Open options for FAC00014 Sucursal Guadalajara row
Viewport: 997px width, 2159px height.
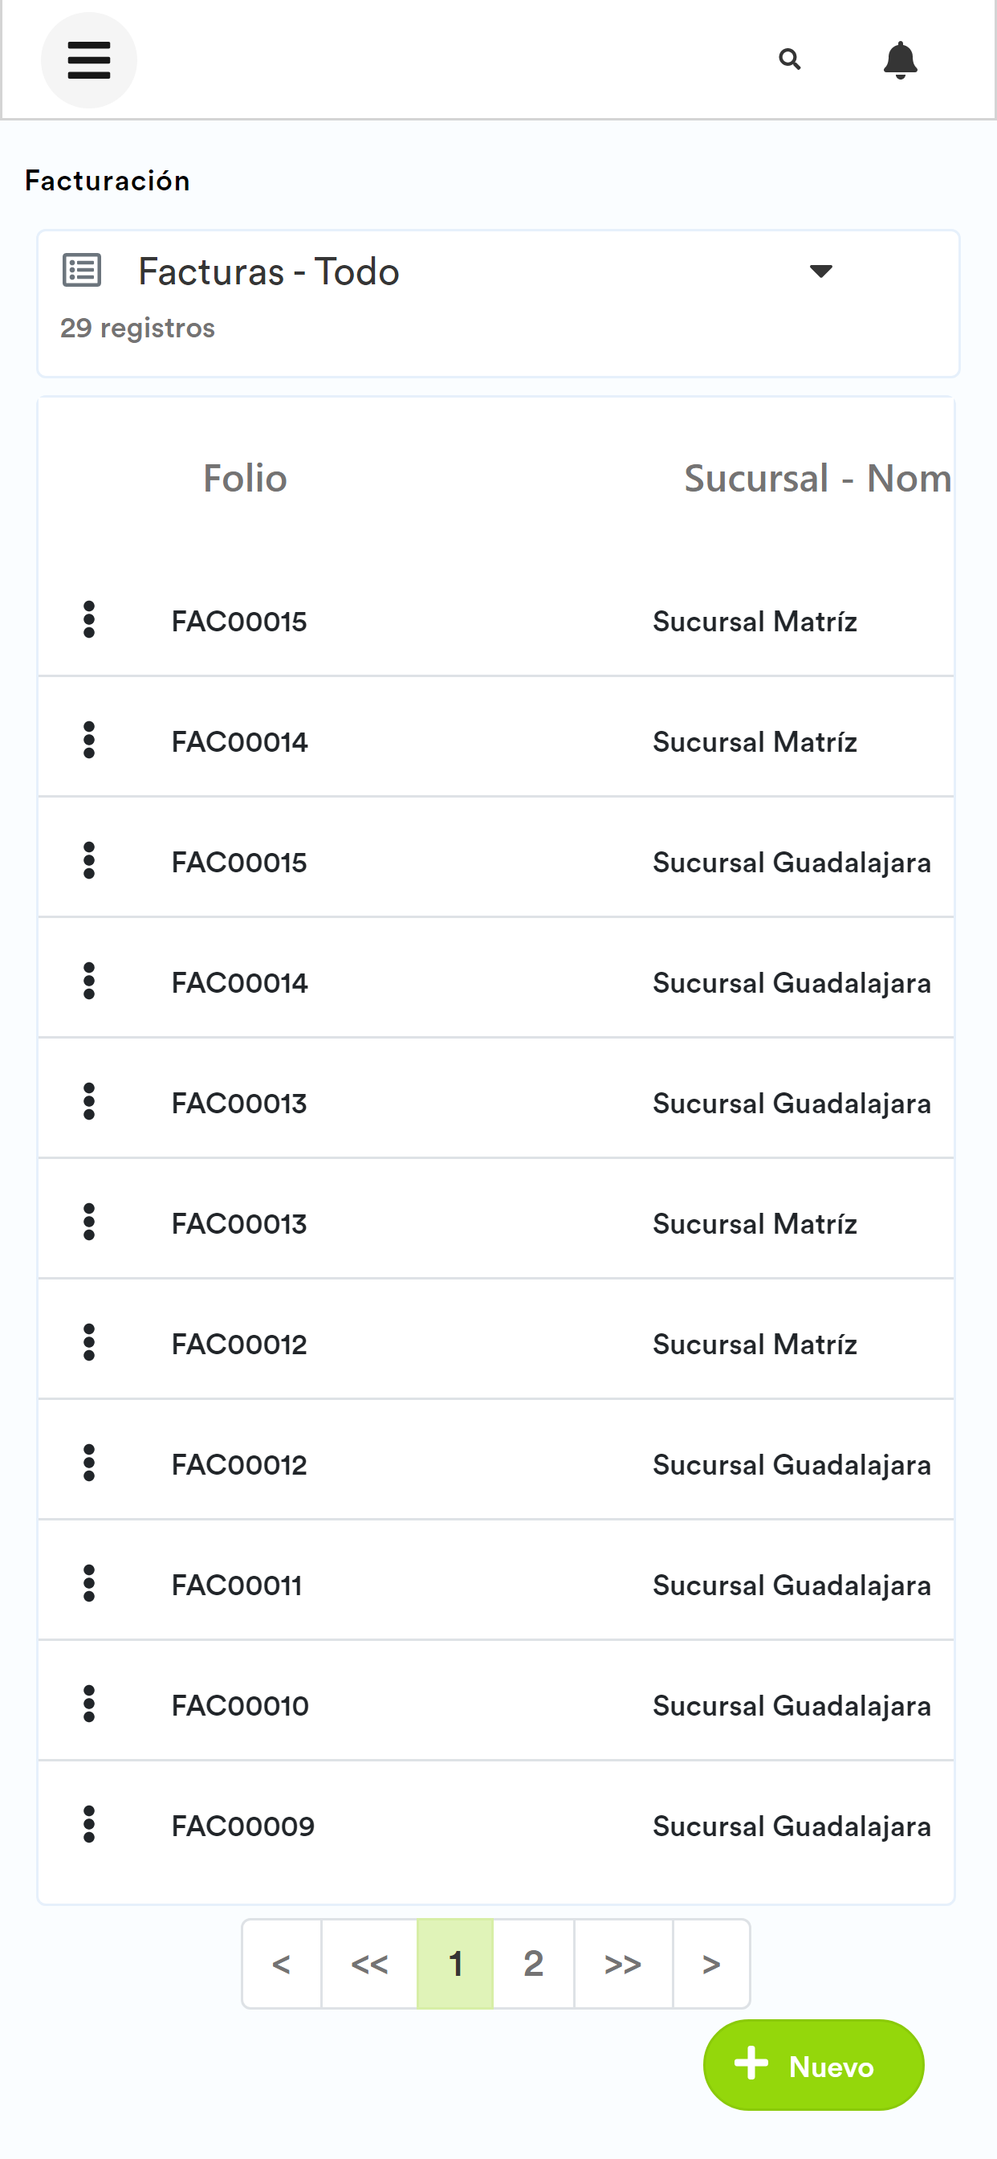(x=89, y=982)
